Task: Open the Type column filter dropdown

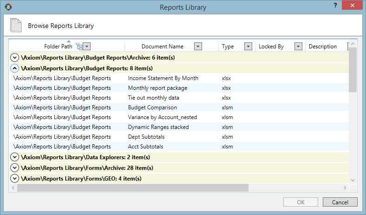Action: coord(248,47)
